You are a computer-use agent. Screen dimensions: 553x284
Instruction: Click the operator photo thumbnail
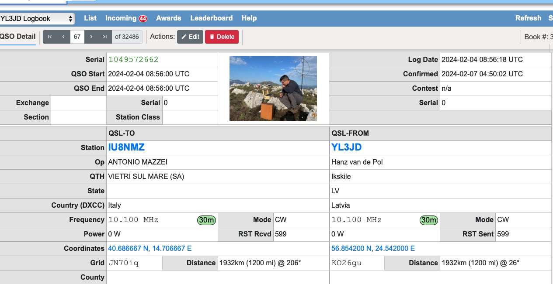point(273,89)
